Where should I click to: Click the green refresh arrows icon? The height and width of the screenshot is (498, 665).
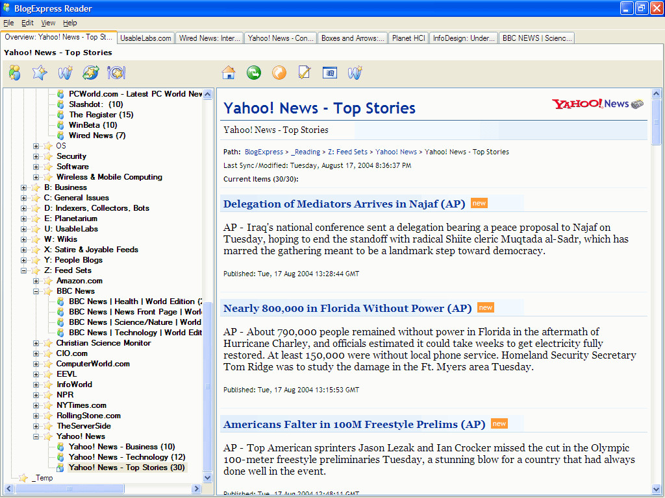(x=254, y=73)
